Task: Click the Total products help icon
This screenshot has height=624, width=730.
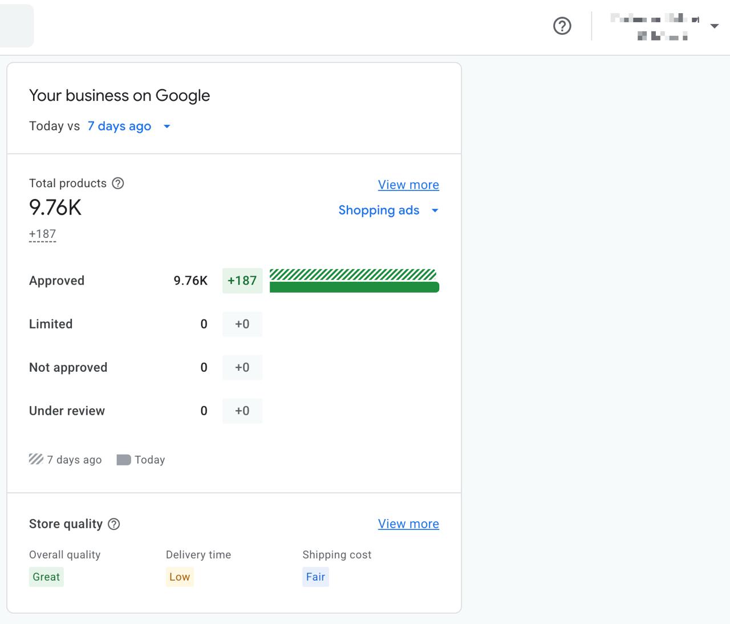Action: (x=118, y=183)
